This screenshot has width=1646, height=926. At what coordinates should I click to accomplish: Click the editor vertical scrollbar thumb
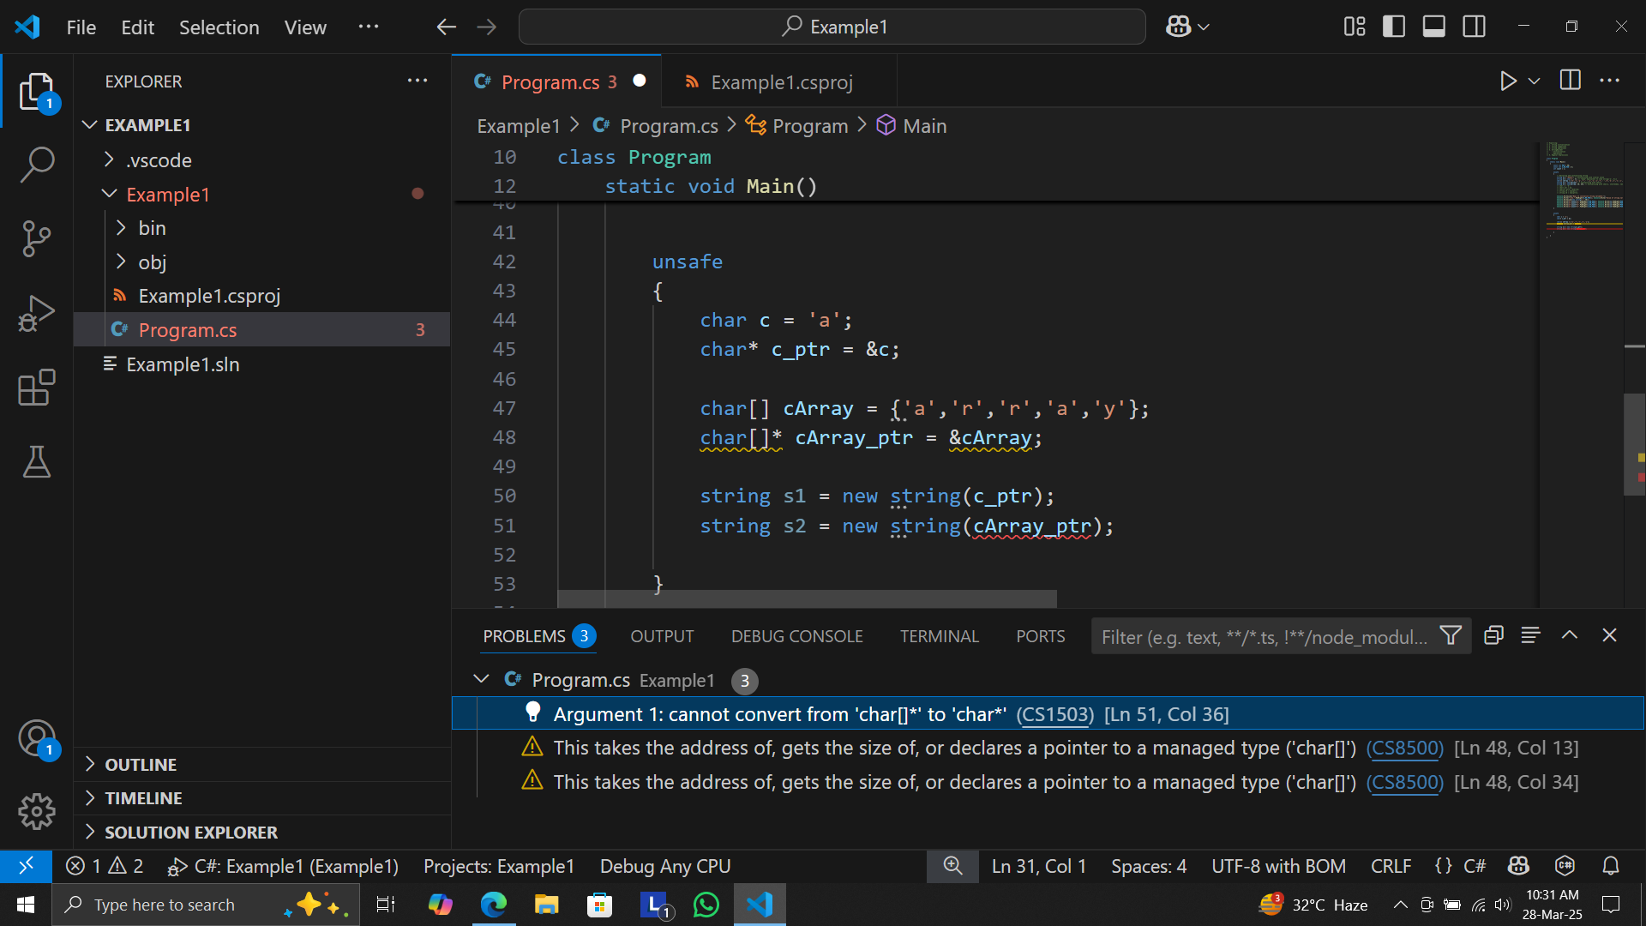[x=1634, y=444]
